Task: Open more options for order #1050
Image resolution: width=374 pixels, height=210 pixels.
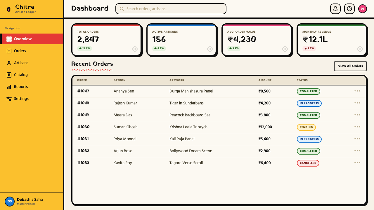Action: click(357, 127)
